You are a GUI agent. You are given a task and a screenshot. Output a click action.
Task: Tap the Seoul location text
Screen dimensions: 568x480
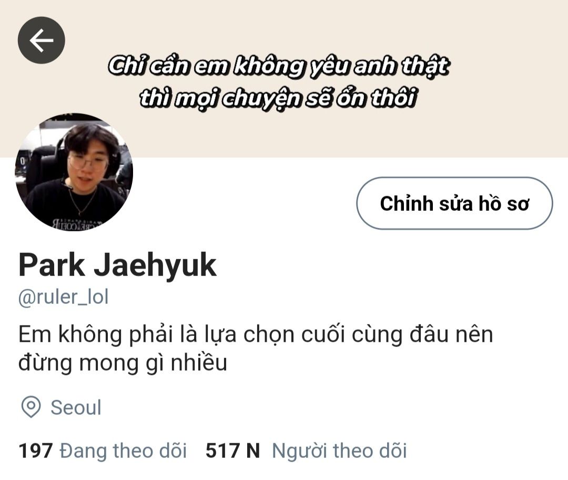point(76,407)
